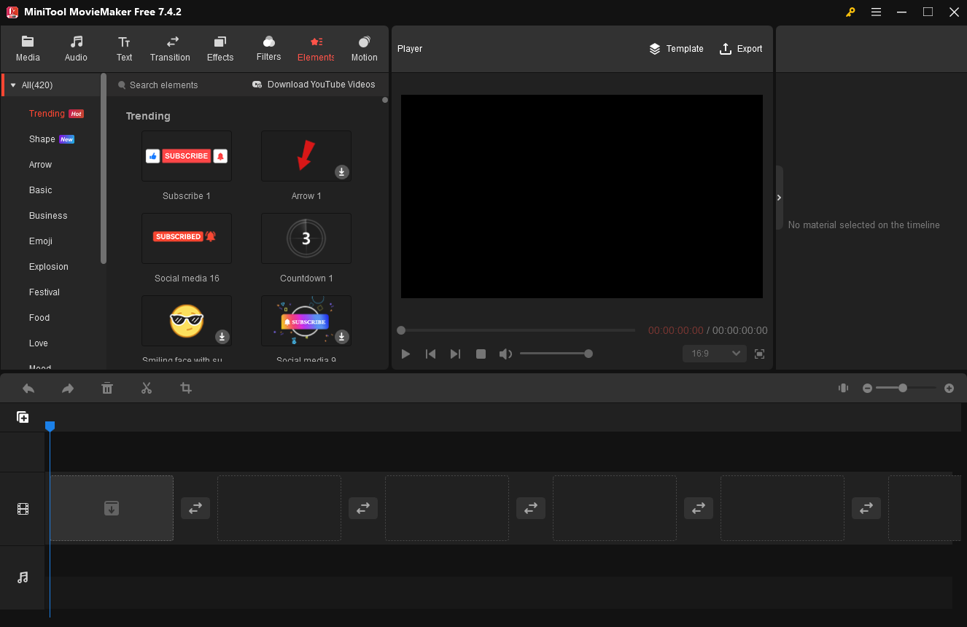Mute the player volume
Screen dimensions: 967x627
505,354
